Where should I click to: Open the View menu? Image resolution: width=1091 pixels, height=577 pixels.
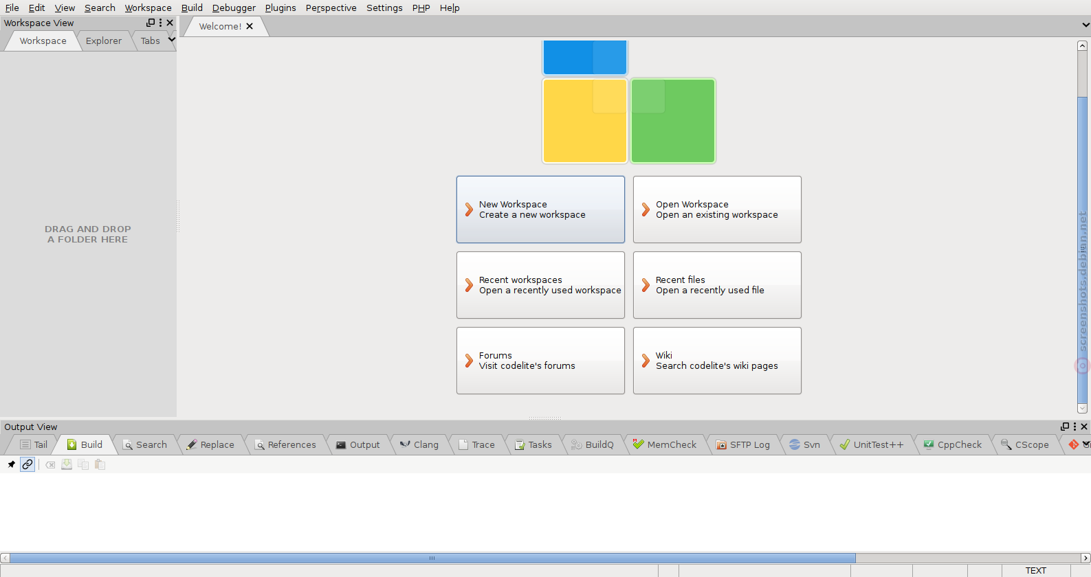pos(65,8)
